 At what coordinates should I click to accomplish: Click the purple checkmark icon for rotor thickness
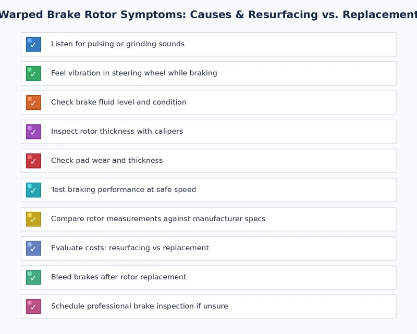(33, 132)
